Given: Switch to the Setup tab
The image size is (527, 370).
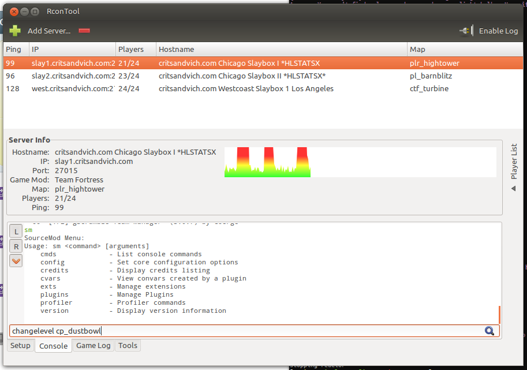Looking at the screenshot, I should (x=20, y=345).
